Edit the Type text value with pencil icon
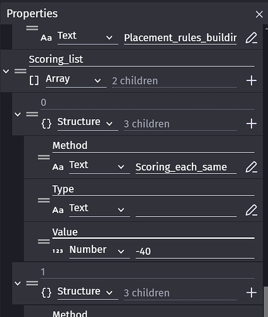Viewport: 268px width, 317px height. 252,210
